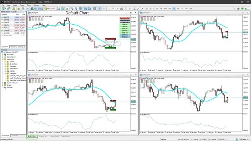Select the horizontal line drawing tool

(113, 9)
